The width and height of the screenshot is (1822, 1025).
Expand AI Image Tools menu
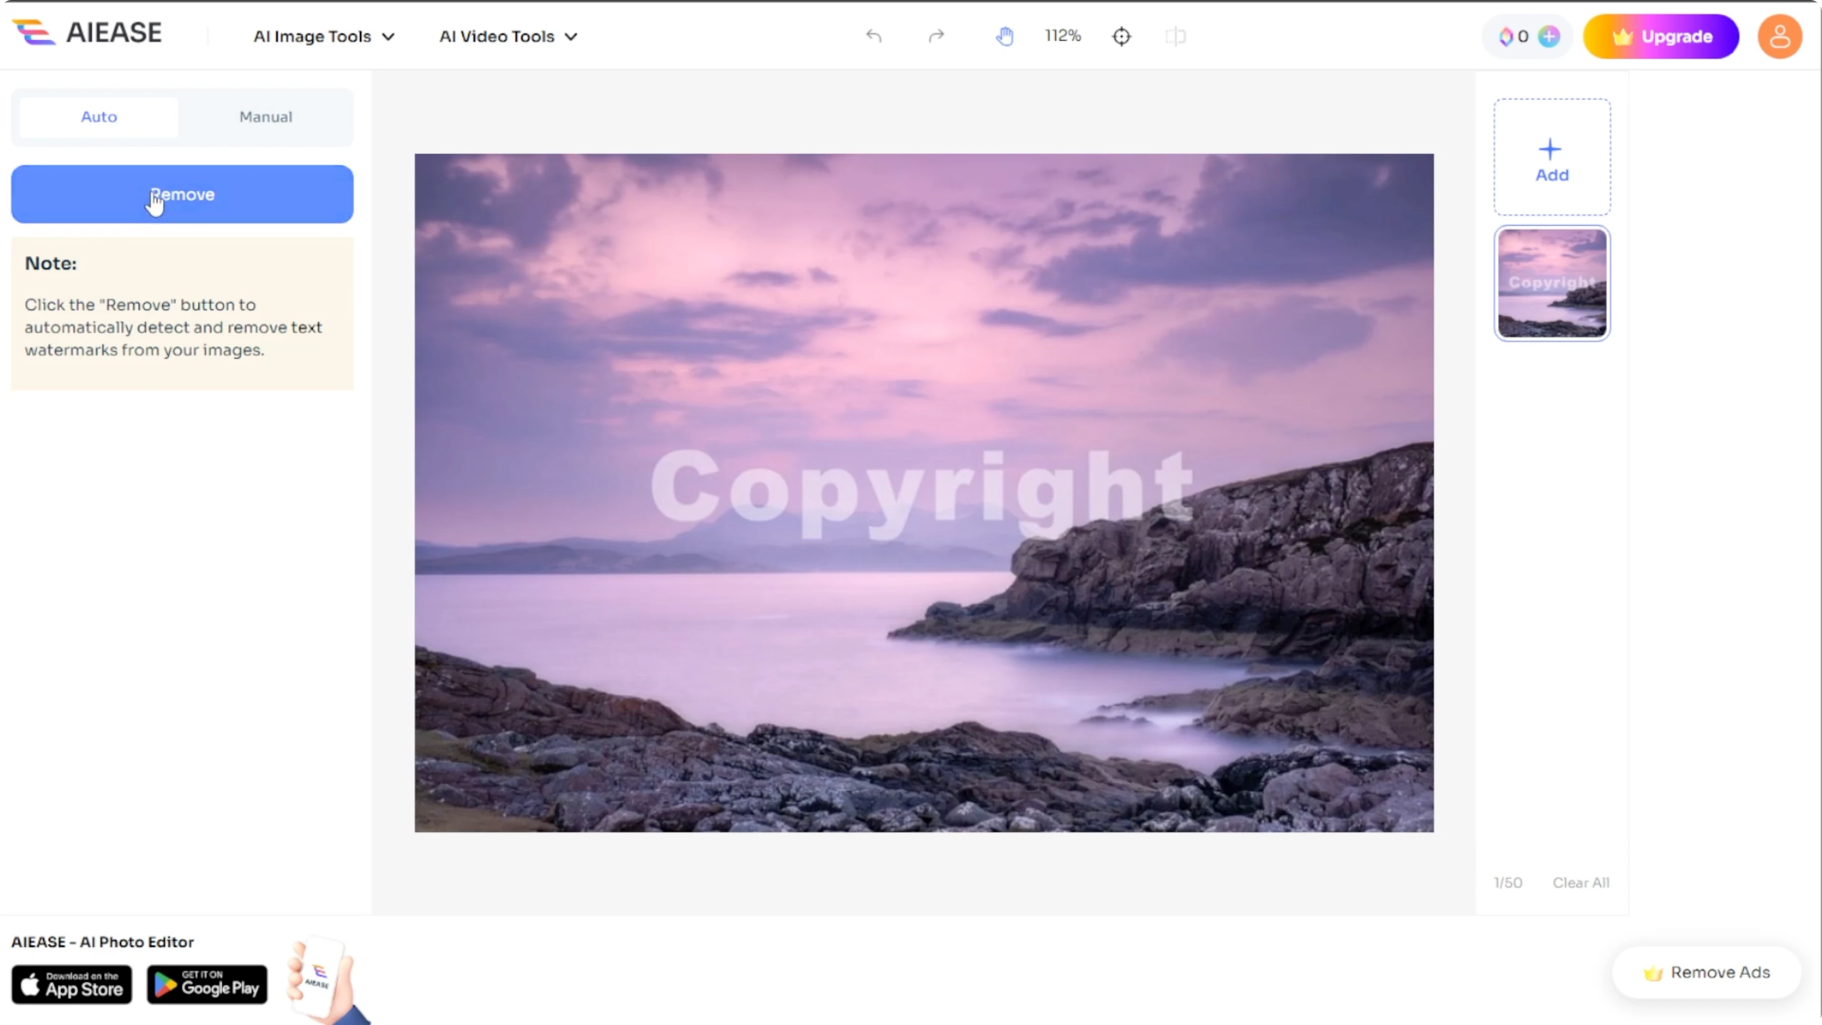324,36
